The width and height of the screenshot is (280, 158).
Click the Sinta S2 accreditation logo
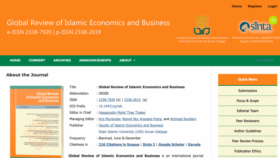254,27
